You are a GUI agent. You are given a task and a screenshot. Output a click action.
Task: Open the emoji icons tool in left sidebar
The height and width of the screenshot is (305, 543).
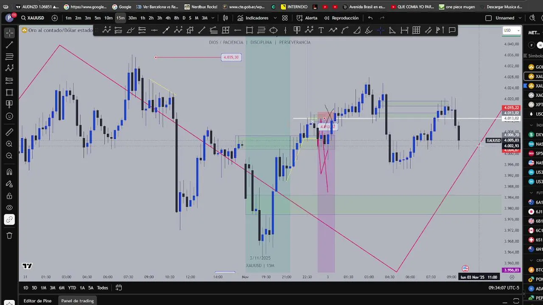click(x=9, y=116)
